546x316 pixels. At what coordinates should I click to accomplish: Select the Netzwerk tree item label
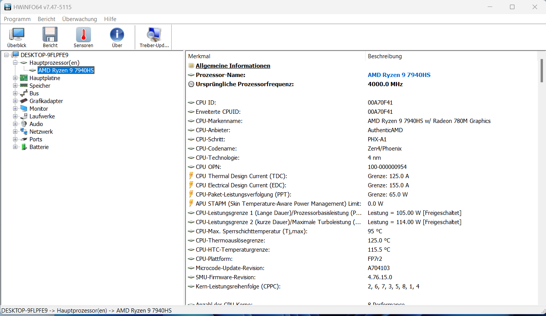[x=41, y=131]
